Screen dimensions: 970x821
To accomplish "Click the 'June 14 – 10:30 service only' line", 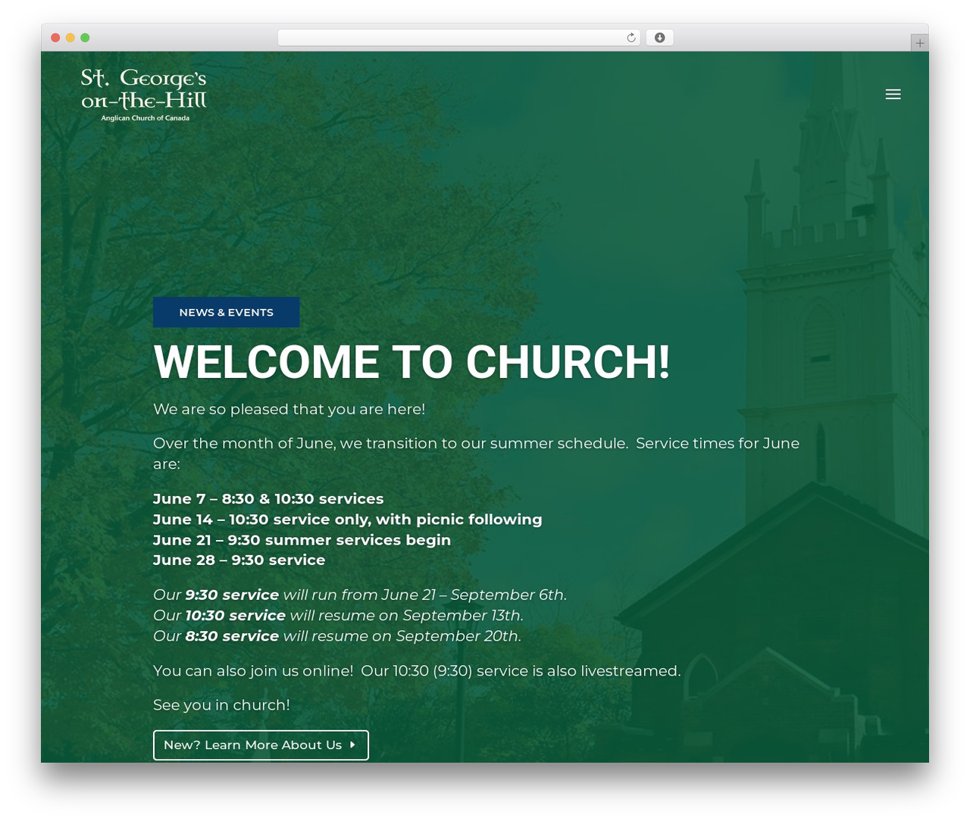I will pos(347,520).
